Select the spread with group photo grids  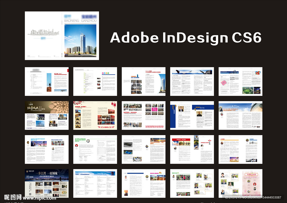tap(143, 115)
